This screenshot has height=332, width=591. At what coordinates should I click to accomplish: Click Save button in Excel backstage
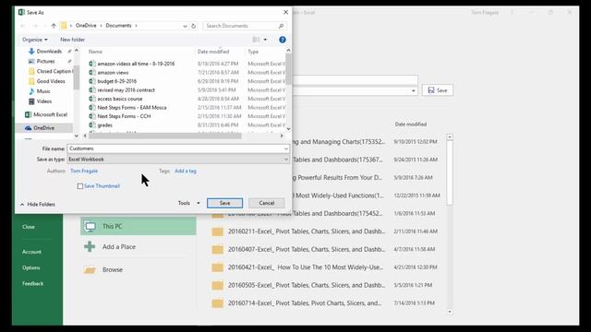point(438,90)
